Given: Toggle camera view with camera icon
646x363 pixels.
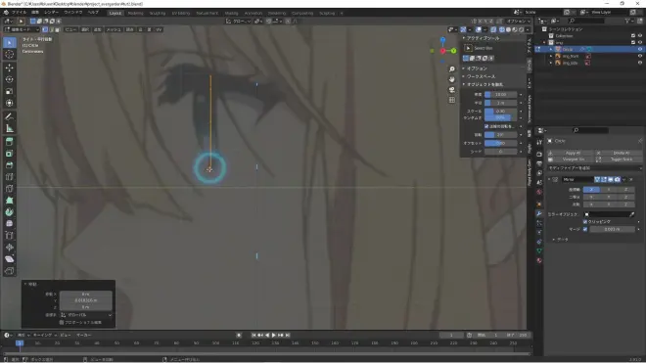Looking at the screenshot, I should coord(452,89).
